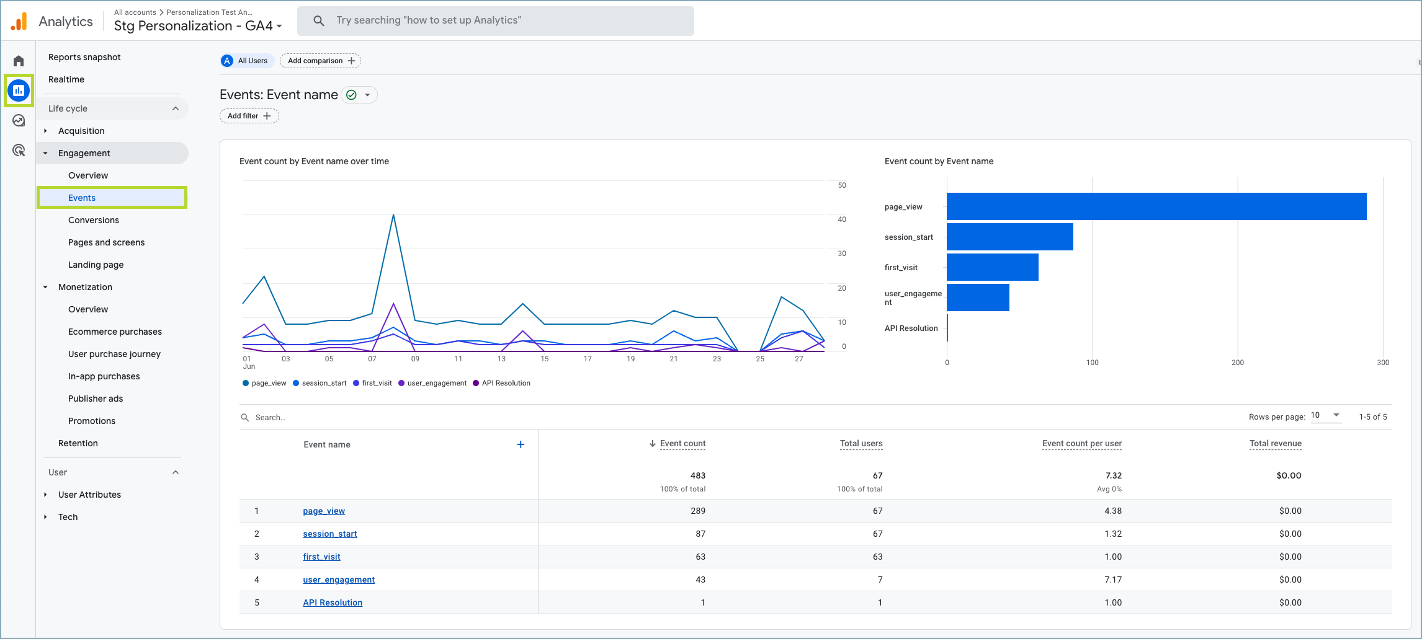
Task: Open Conversions report
Action: coord(94,220)
